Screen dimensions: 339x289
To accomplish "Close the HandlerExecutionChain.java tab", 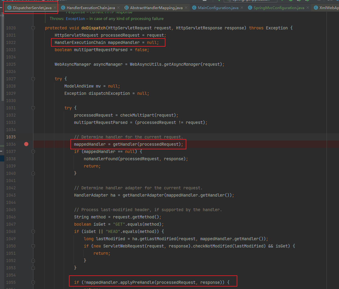I will tap(118, 8).
